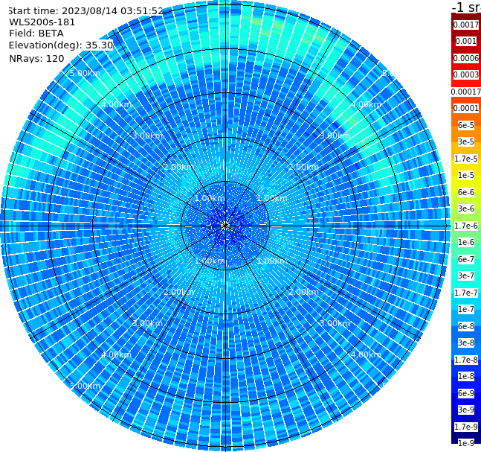
Task: Click the lower-right 2.00km range label
Action: tap(304, 292)
